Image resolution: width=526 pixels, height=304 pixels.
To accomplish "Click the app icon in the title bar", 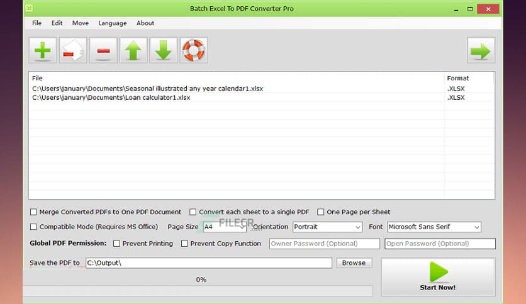I will tap(29, 8).
